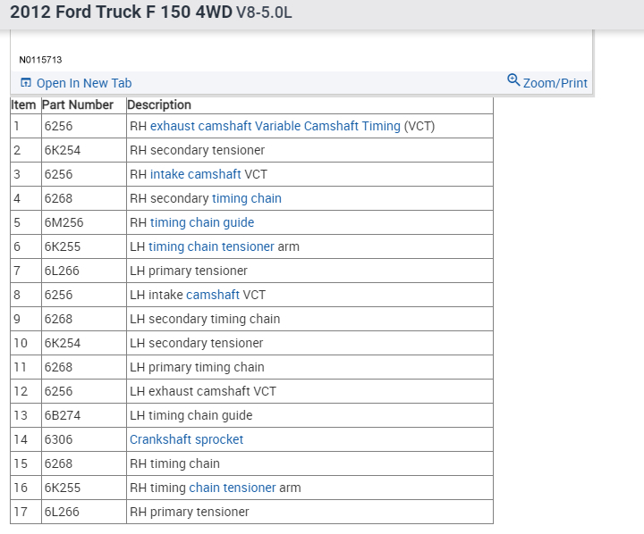Click the camshaft link in item 8

point(213,295)
